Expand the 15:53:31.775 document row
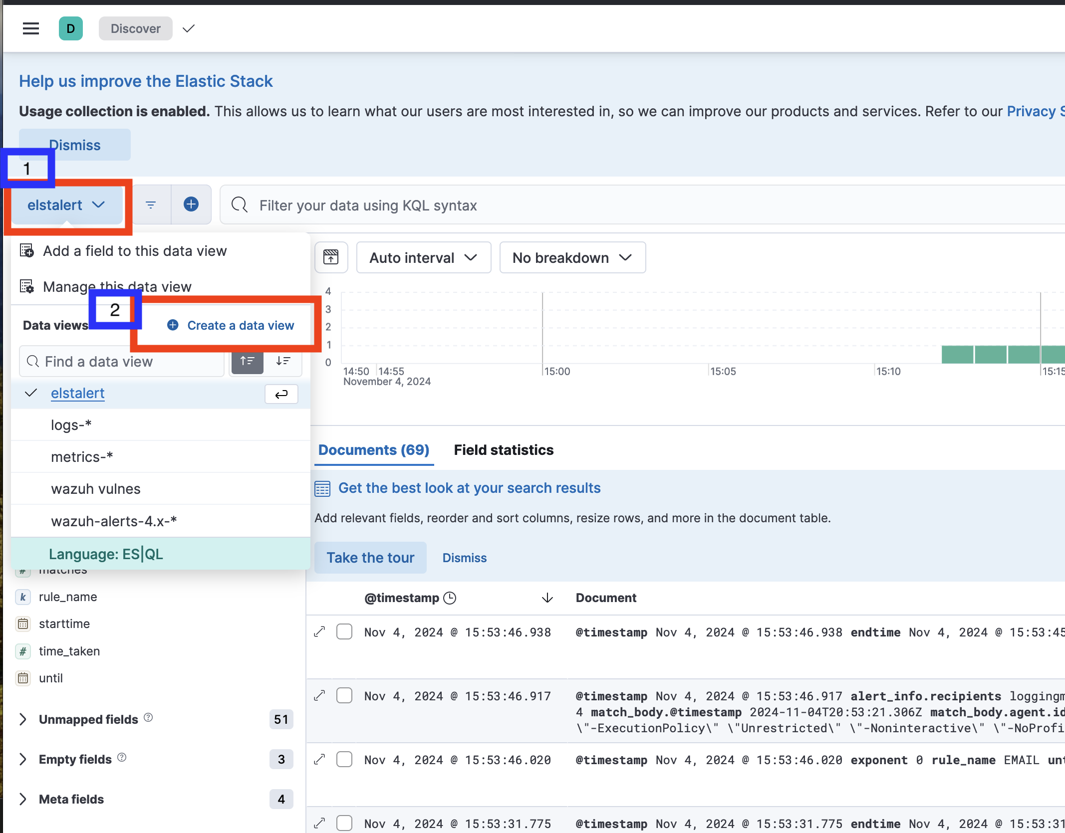 pos(319,823)
